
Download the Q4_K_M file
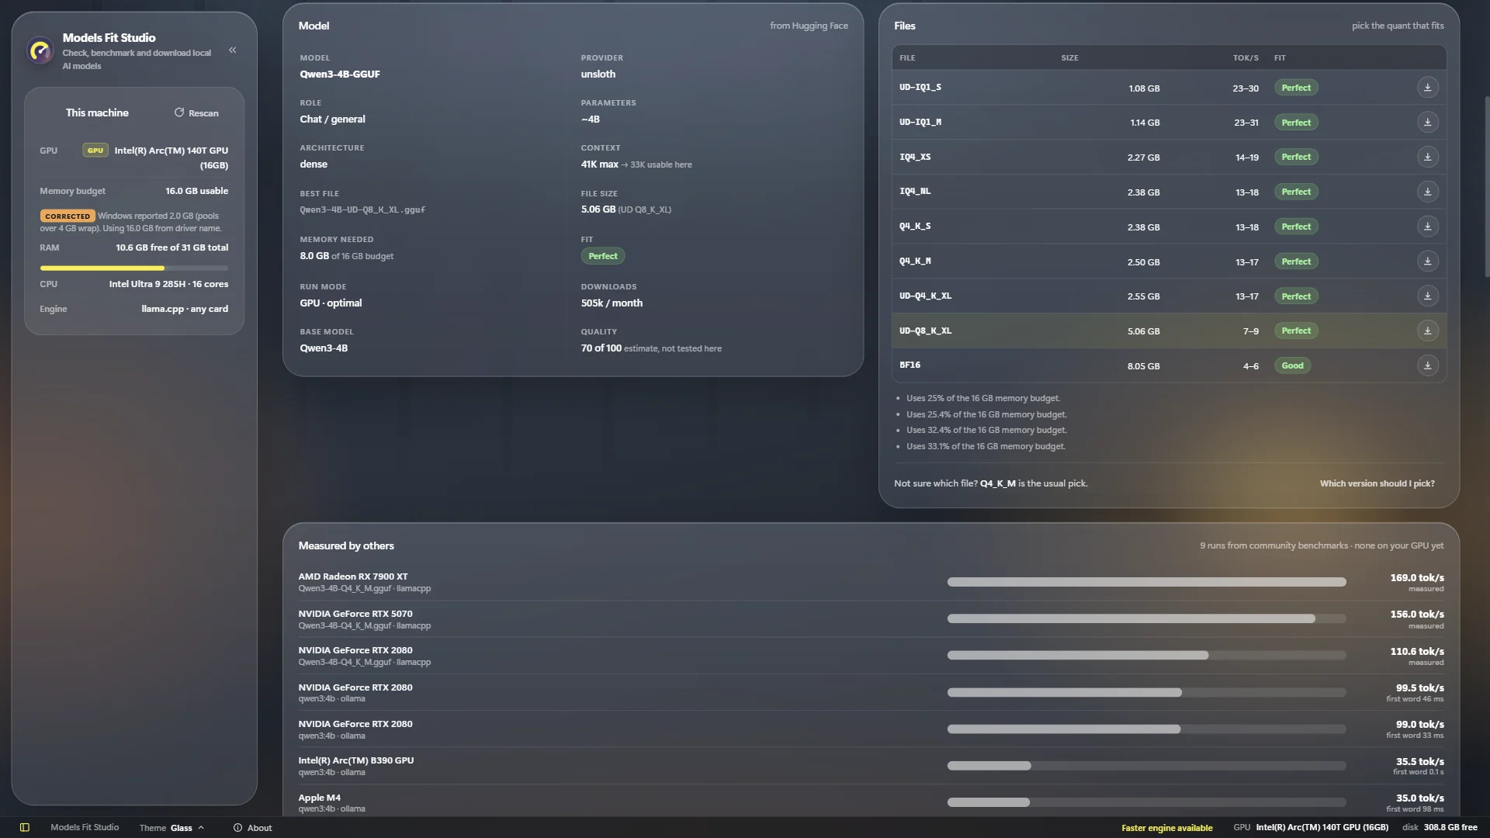click(1427, 261)
